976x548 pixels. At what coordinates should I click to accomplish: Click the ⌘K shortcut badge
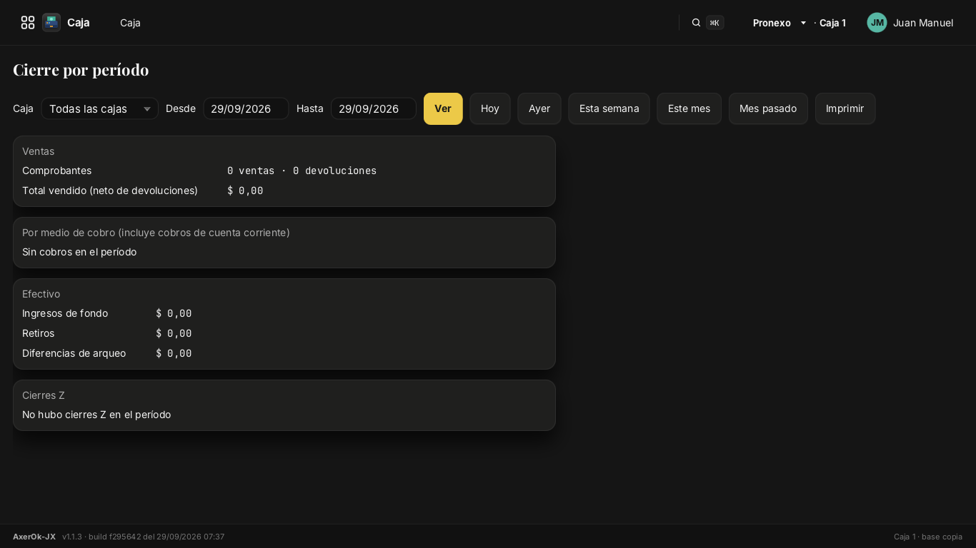(x=714, y=23)
